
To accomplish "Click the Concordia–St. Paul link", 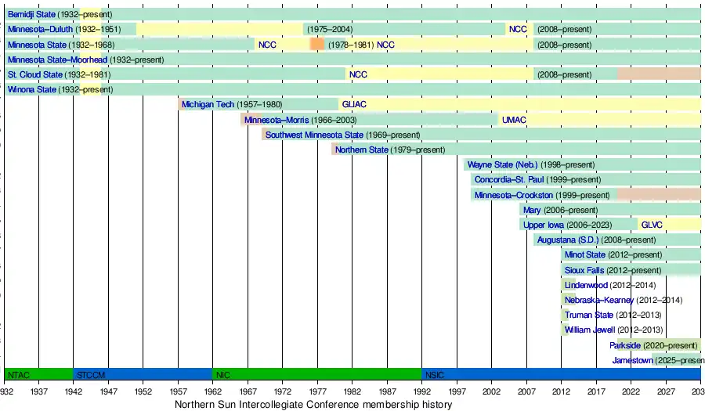I will pyautogui.click(x=509, y=179).
